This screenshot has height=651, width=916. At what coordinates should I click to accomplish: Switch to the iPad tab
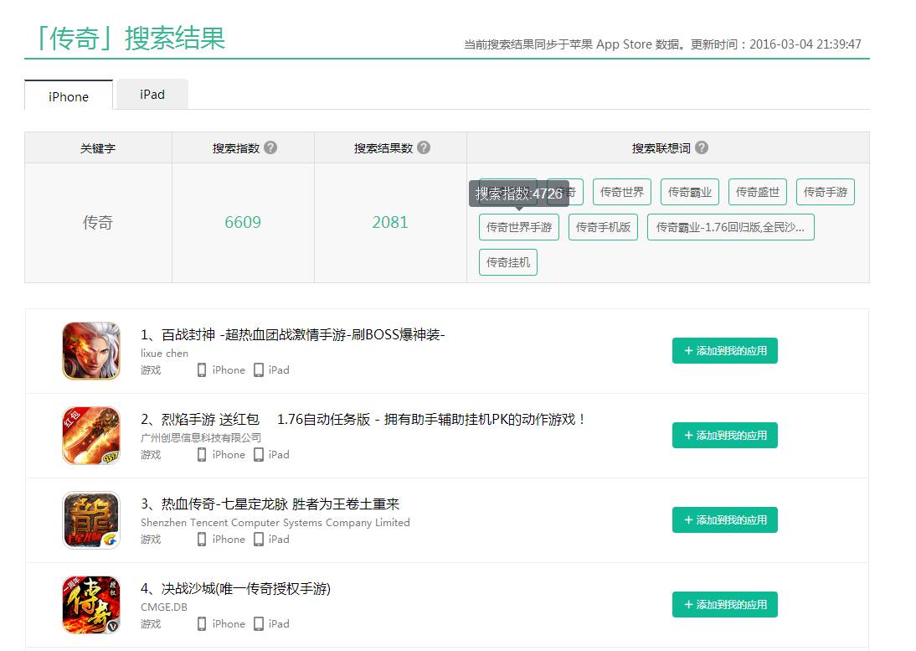152,94
